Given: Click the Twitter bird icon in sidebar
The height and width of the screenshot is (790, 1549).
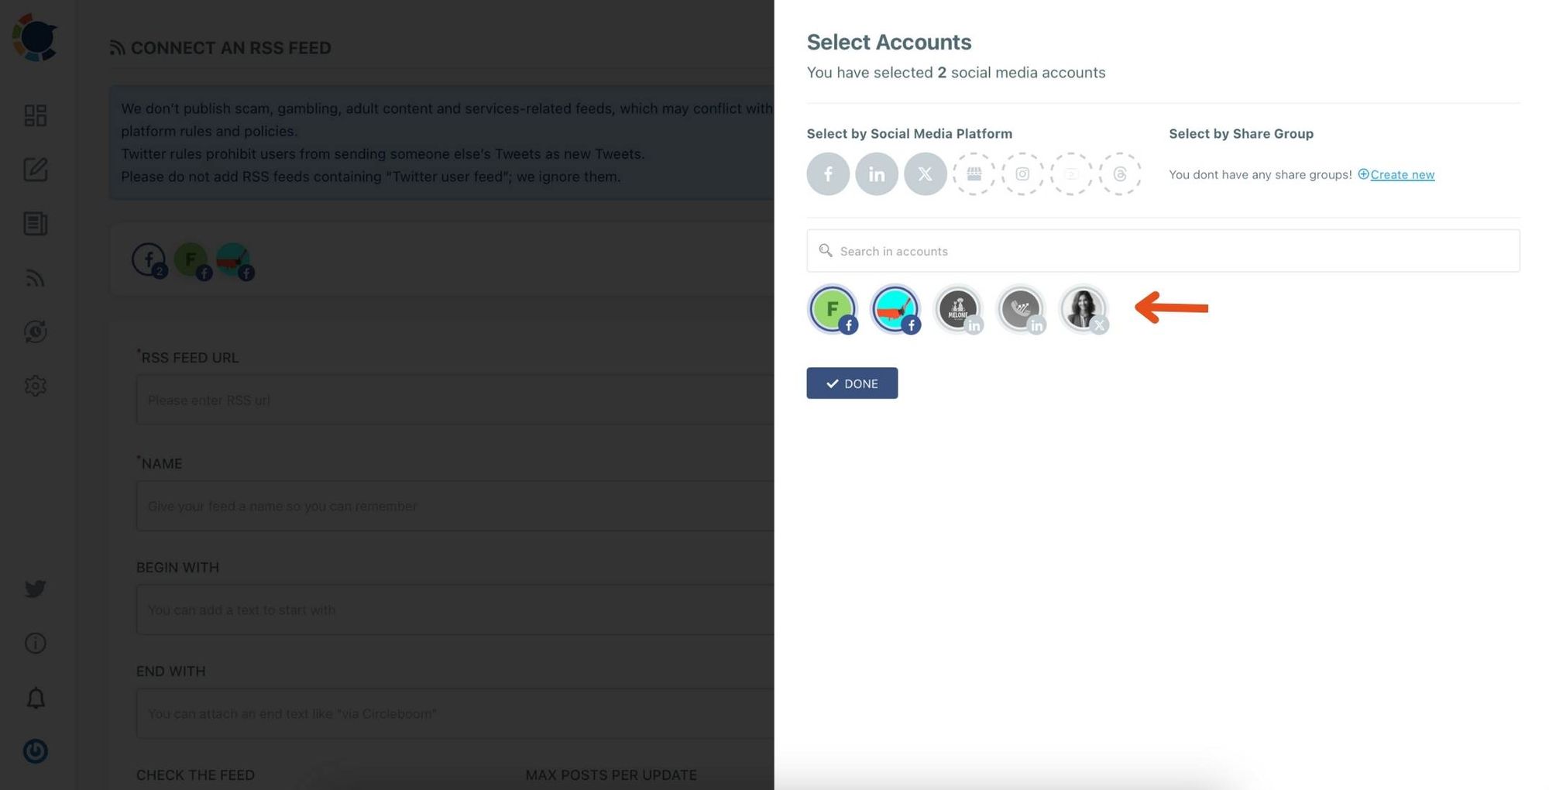Looking at the screenshot, I should coord(35,589).
